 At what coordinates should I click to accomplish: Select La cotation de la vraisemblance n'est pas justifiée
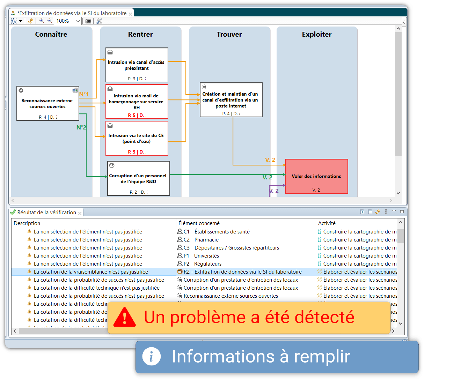(91, 272)
